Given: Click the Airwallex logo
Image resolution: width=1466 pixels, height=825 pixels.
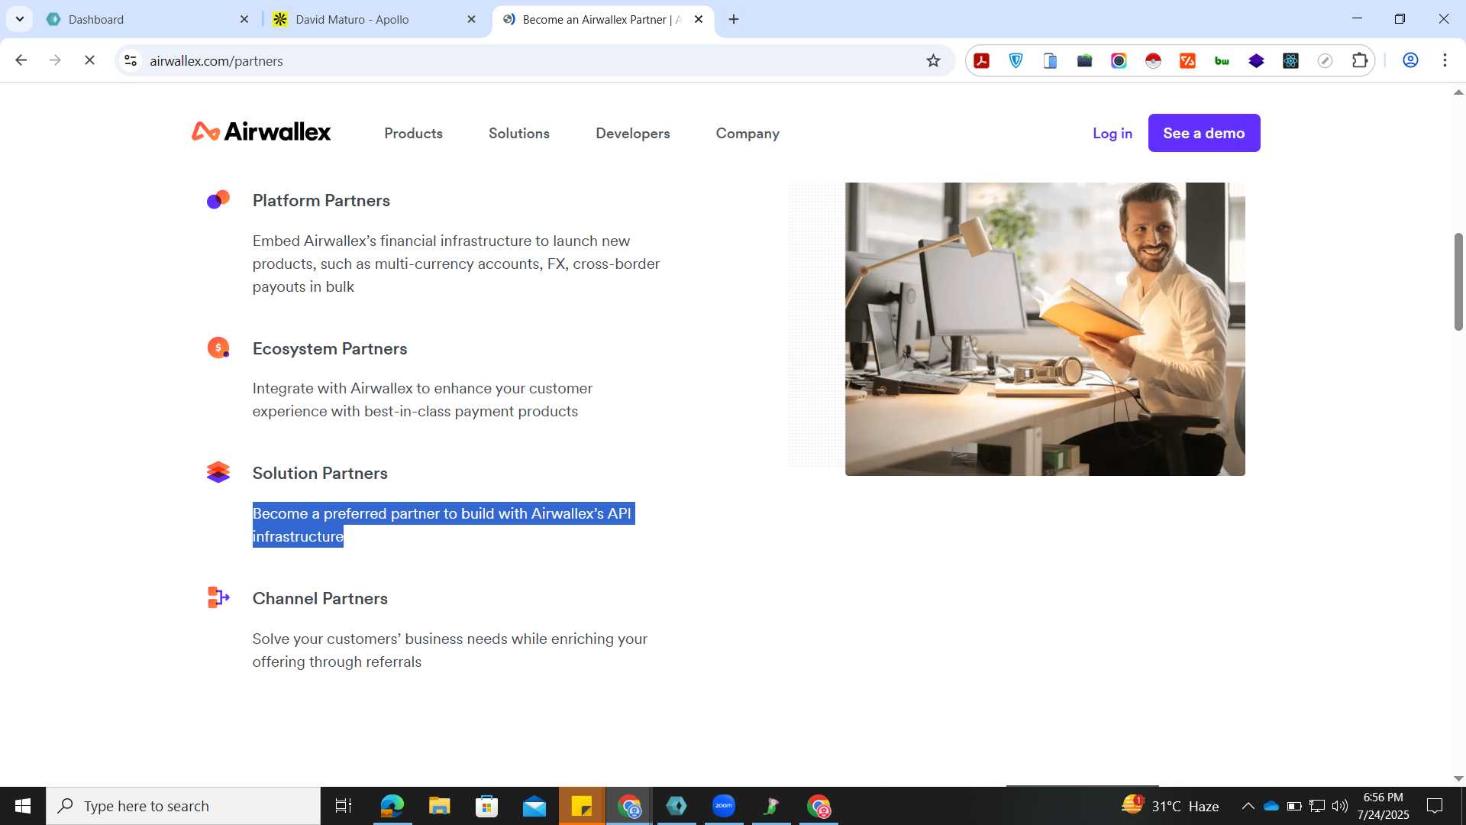Looking at the screenshot, I should pyautogui.click(x=261, y=132).
